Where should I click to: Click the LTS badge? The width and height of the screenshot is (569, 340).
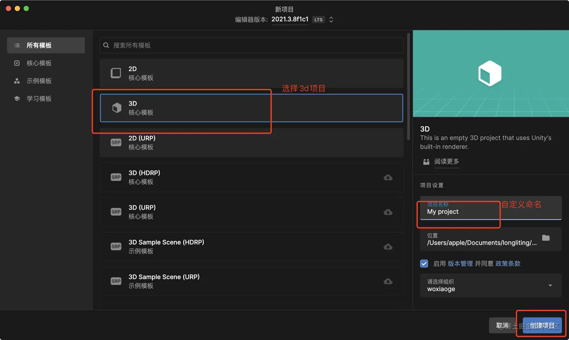[x=318, y=20]
